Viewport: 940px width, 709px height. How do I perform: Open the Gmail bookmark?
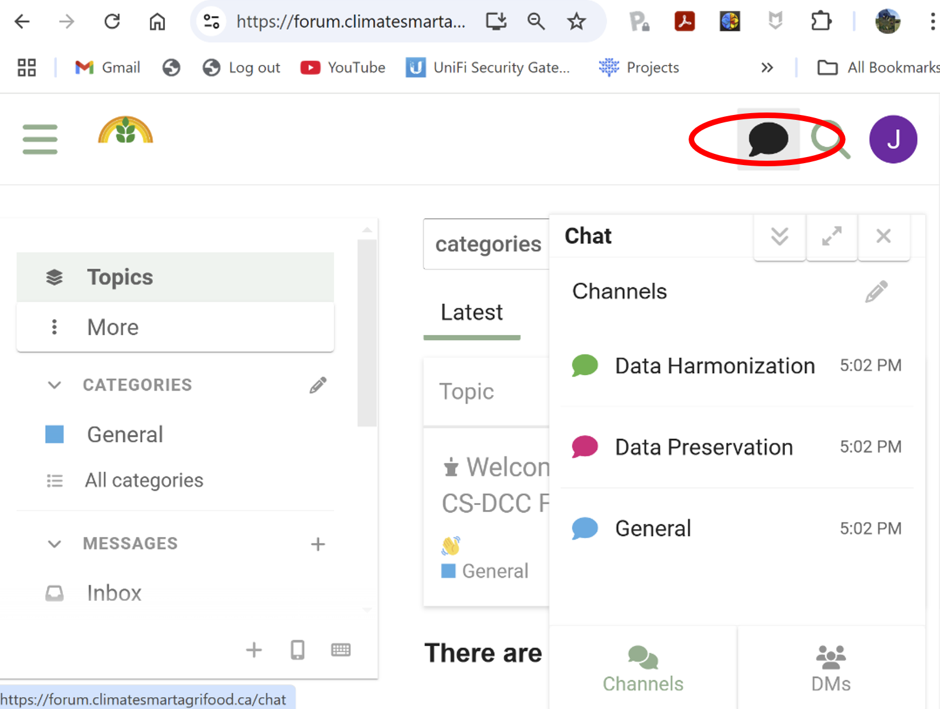[107, 67]
